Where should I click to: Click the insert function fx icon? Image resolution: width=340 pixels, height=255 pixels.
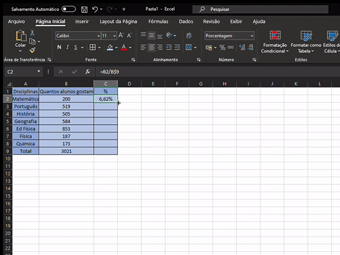click(88, 72)
